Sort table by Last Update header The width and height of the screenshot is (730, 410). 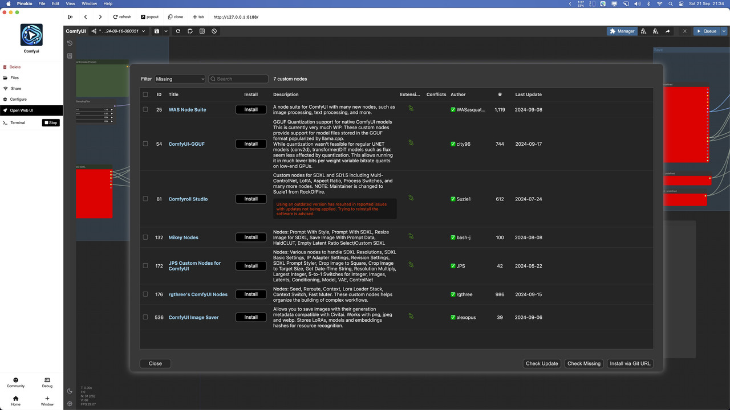tap(528, 95)
